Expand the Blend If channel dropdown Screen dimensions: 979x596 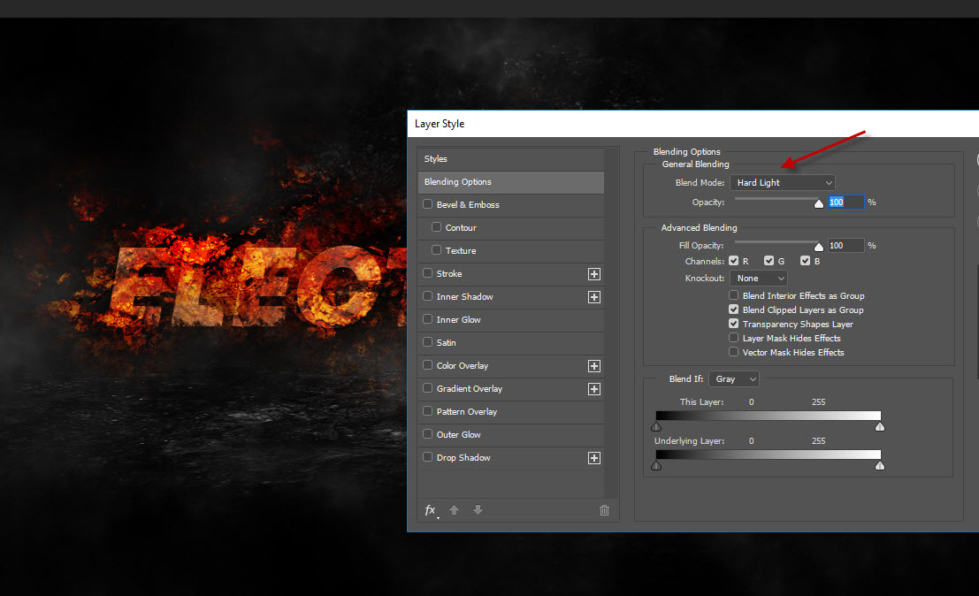click(x=734, y=379)
